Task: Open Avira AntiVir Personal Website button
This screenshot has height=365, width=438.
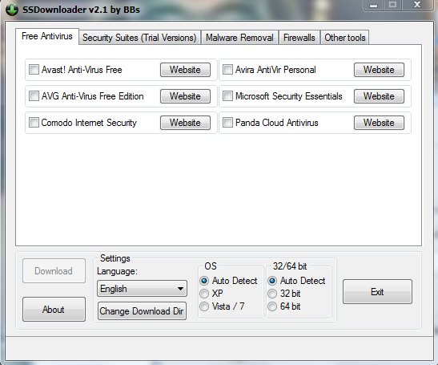Action: [379, 70]
